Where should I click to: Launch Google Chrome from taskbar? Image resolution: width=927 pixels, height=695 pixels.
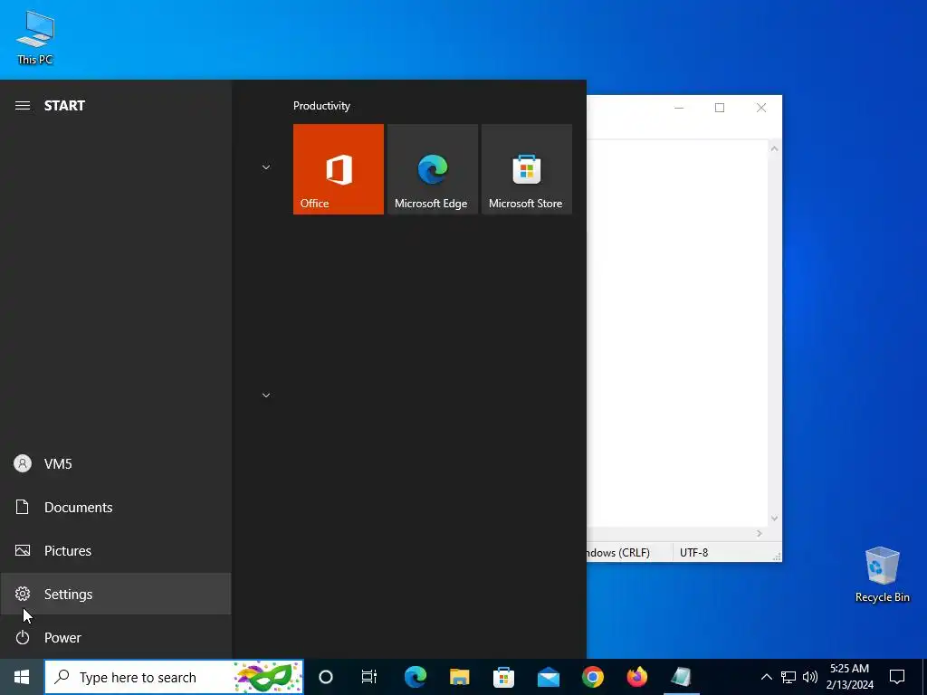coord(592,677)
